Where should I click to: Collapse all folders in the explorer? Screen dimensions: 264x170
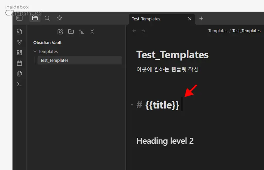(92, 32)
